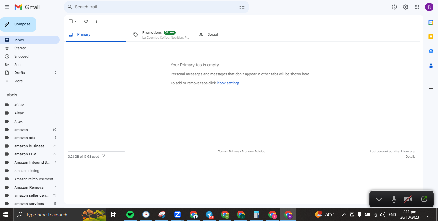
Task: Open the Starred folder
Action: (x=30, y=48)
